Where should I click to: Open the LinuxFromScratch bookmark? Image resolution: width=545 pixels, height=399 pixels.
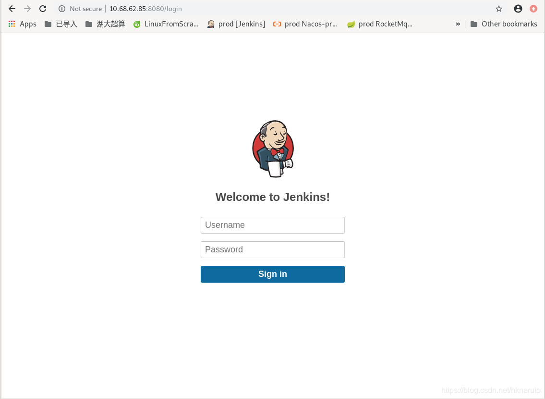(x=166, y=24)
